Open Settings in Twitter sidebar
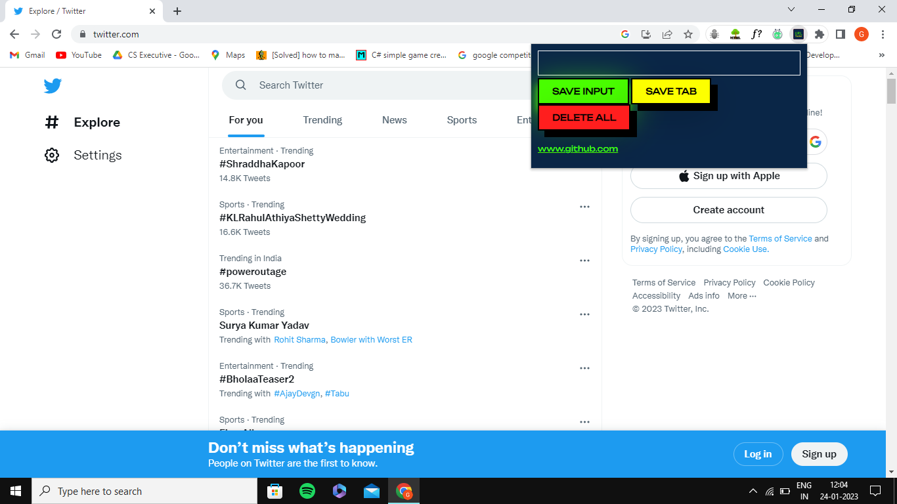Viewport: 897px width, 504px height. click(83, 155)
